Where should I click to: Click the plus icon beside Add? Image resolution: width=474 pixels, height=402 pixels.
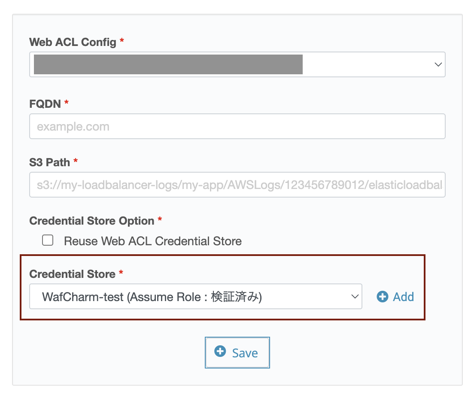click(x=383, y=297)
